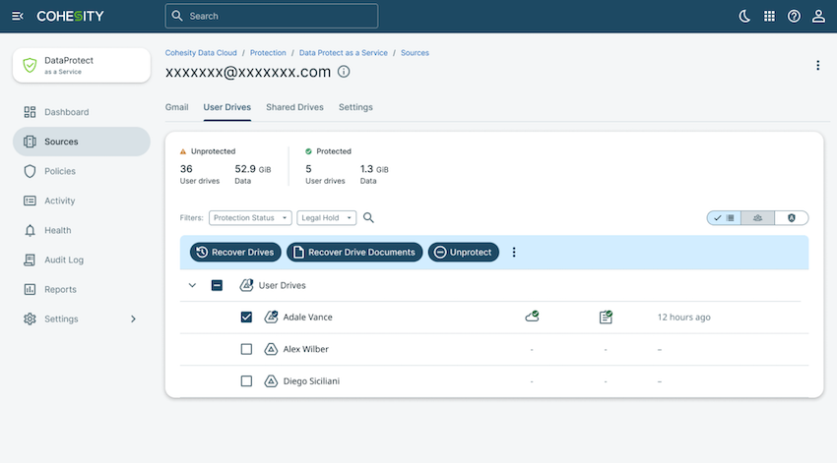Click the Protected green check icon
Image resolution: width=837 pixels, height=463 pixels.
pyautogui.click(x=308, y=151)
